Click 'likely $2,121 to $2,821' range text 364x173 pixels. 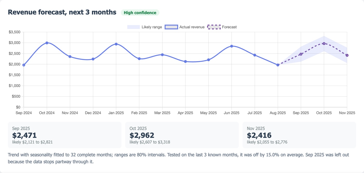click(x=32, y=142)
